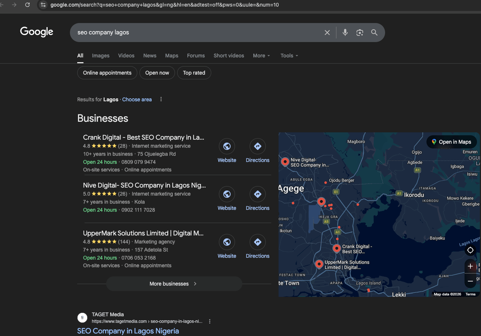The image size is (481, 336).
Task: Open the Maps tab
Action: tap(172, 56)
